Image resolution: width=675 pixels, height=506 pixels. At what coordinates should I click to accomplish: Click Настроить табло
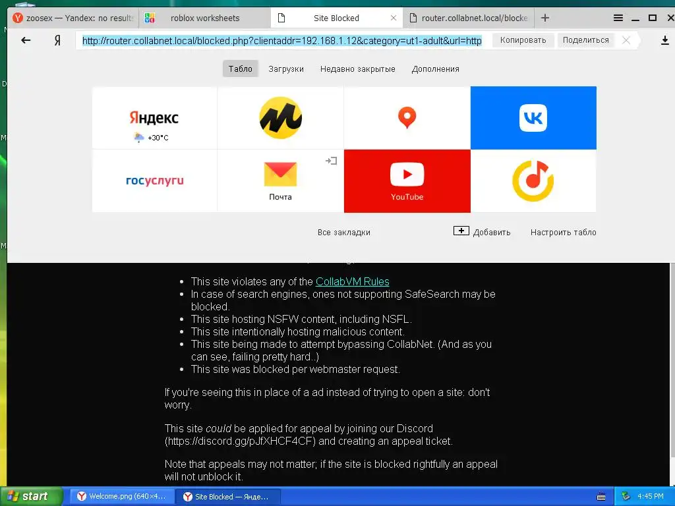click(x=563, y=233)
